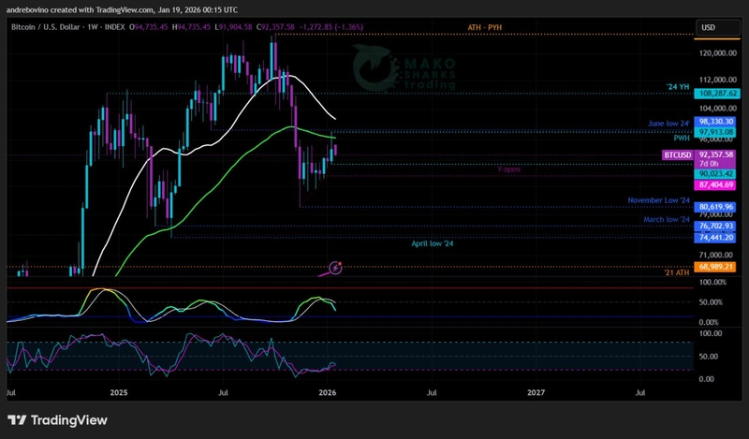The height and width of the screenshot is (439, 749).
Task: Open the USD currency selector
Action: coord(708,27)
